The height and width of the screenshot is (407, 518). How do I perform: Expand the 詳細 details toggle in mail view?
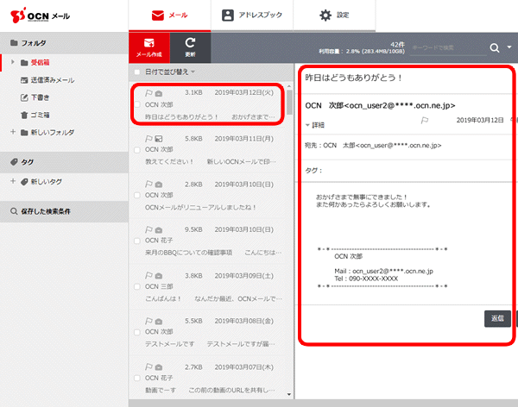click(x=315, y=125)
